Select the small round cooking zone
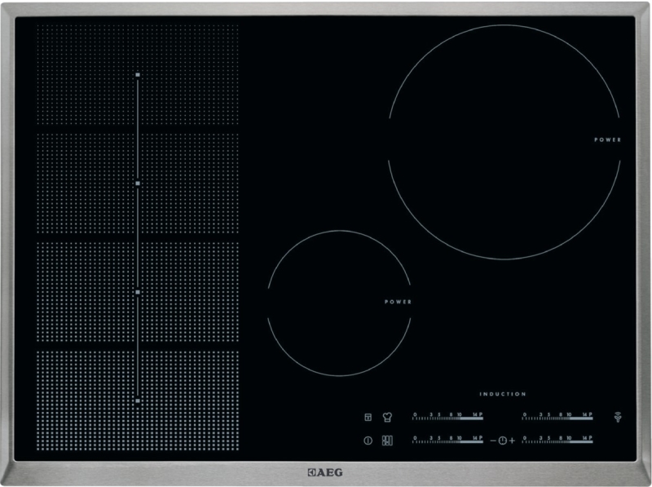This screenshot has width=652, height=487. pyautogui.click(x=339, y=303)
